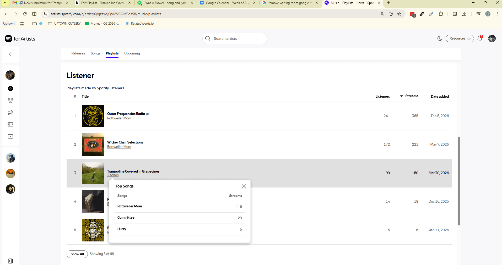Close the Top Songs popup

244,186
